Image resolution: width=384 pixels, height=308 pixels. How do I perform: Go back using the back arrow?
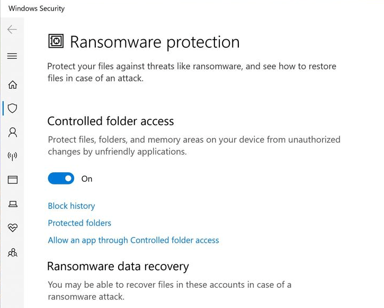click(12, 30)
